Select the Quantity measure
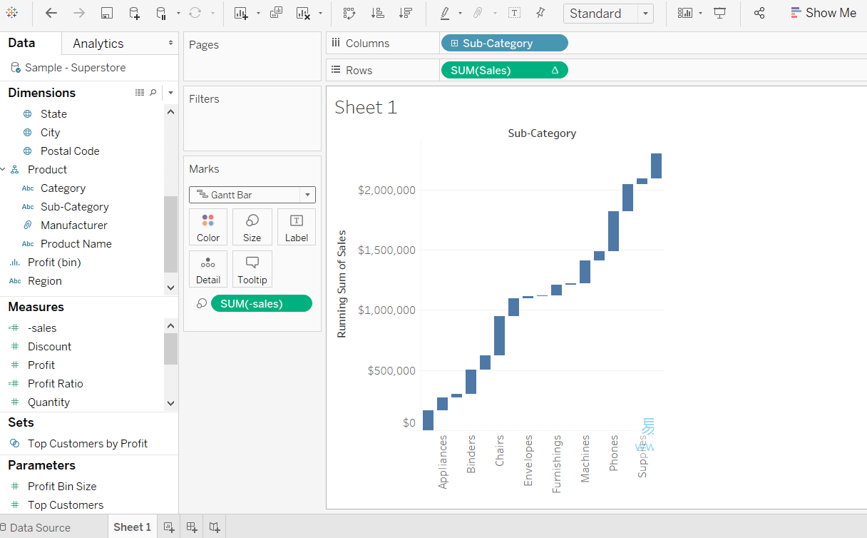 48,402
